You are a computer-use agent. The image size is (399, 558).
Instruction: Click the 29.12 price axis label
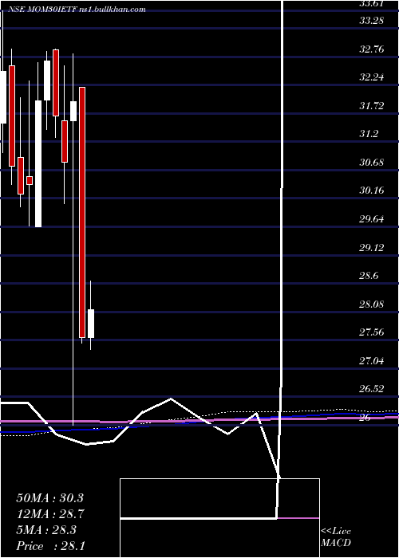pyautogui.click(x=372, y=247)
